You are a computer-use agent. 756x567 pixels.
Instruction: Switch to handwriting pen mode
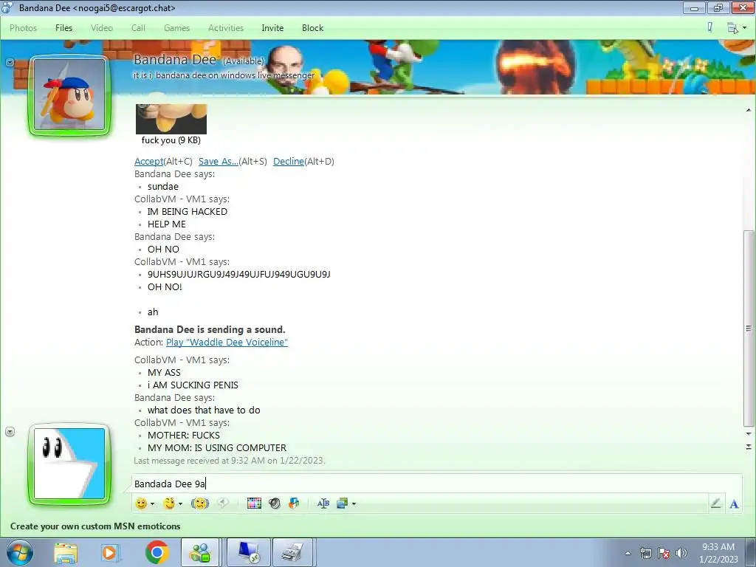pos(715,504)
